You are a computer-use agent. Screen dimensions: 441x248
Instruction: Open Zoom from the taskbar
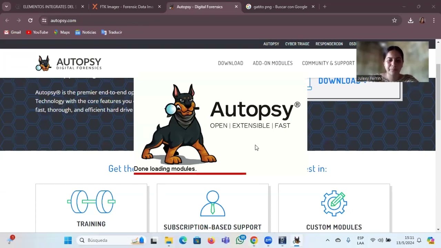[268, 240]
